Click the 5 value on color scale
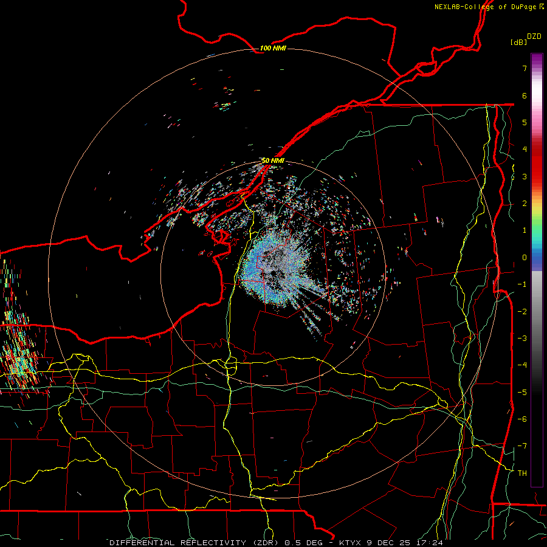 pyautogui.click(x=525, y=122)
